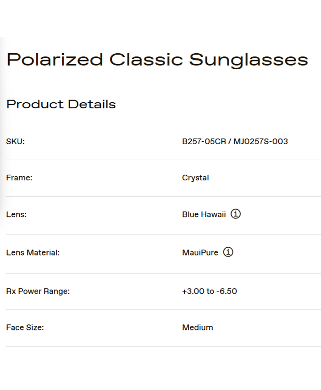321x390 pixels.
Task: Click the info icon next to Blue Hawaii
Action: (x=236, y=214)
